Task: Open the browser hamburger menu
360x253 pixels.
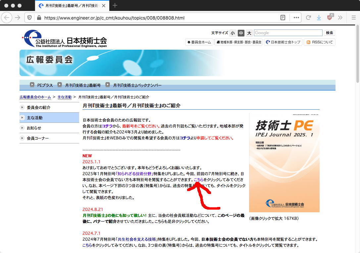Action: 354,18
